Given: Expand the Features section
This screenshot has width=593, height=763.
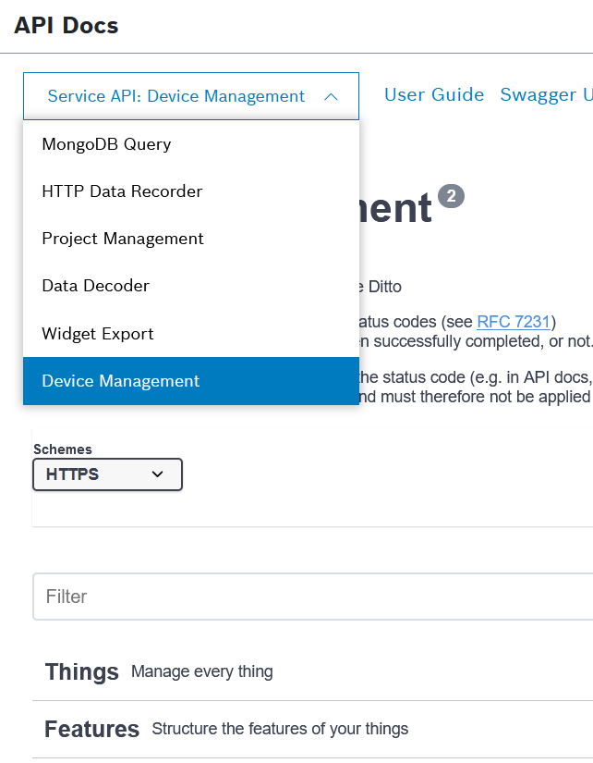Looking at the screenshot, I should click(x=91, y=729).
